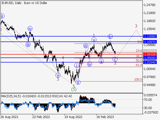Click the 16 Feb 2023 date marker
Screen dimensions: 160x120
pyautogui.click(x=105, y=117)
